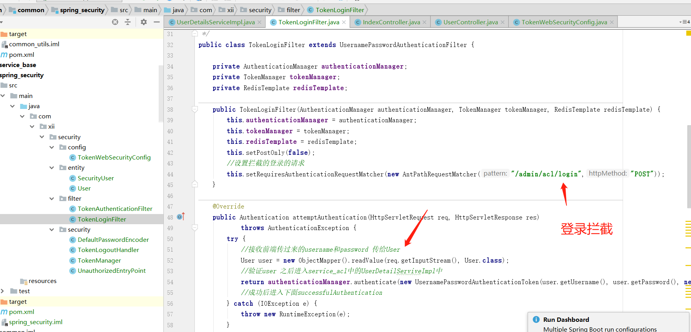Viewport: 691px width, 332px height.
Task: Open DefaultPasswordEncoder class
Action: [113, 240]
